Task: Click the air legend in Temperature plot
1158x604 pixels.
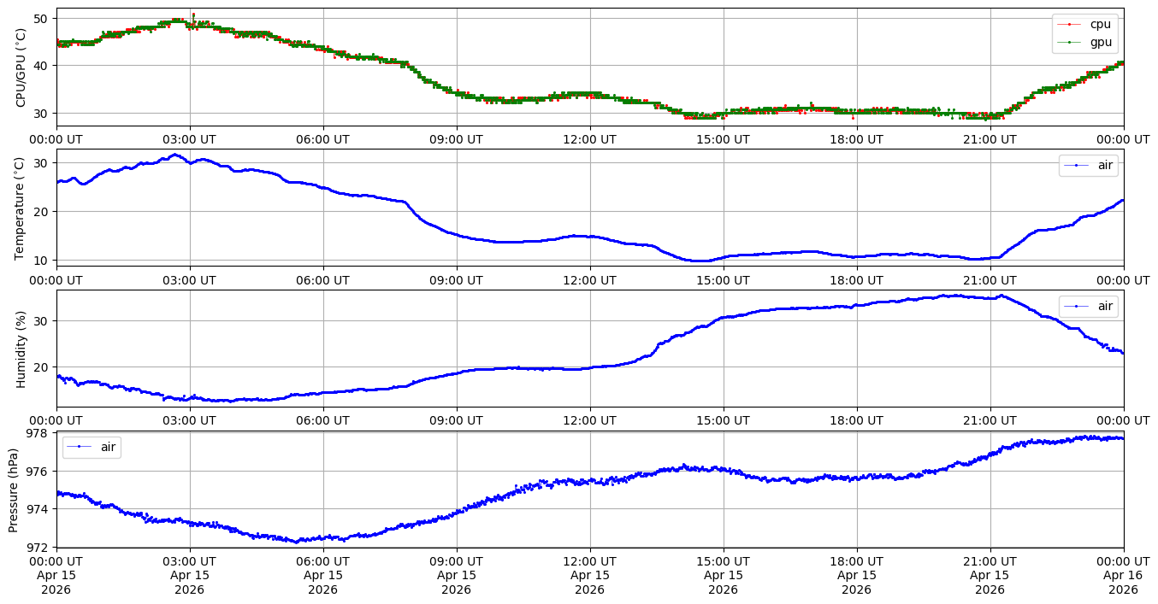Action: click(1089, 166)
